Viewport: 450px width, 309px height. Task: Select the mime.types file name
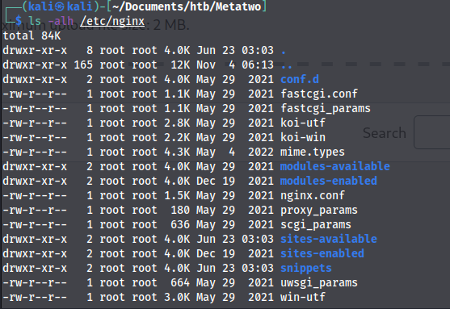[x=313, y=152]
